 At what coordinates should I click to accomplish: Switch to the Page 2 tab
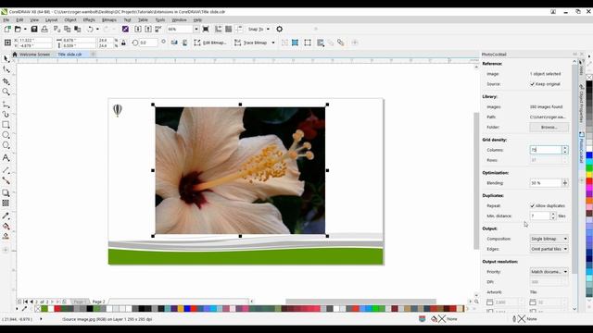pyautogui.click(x=99, y=302)
